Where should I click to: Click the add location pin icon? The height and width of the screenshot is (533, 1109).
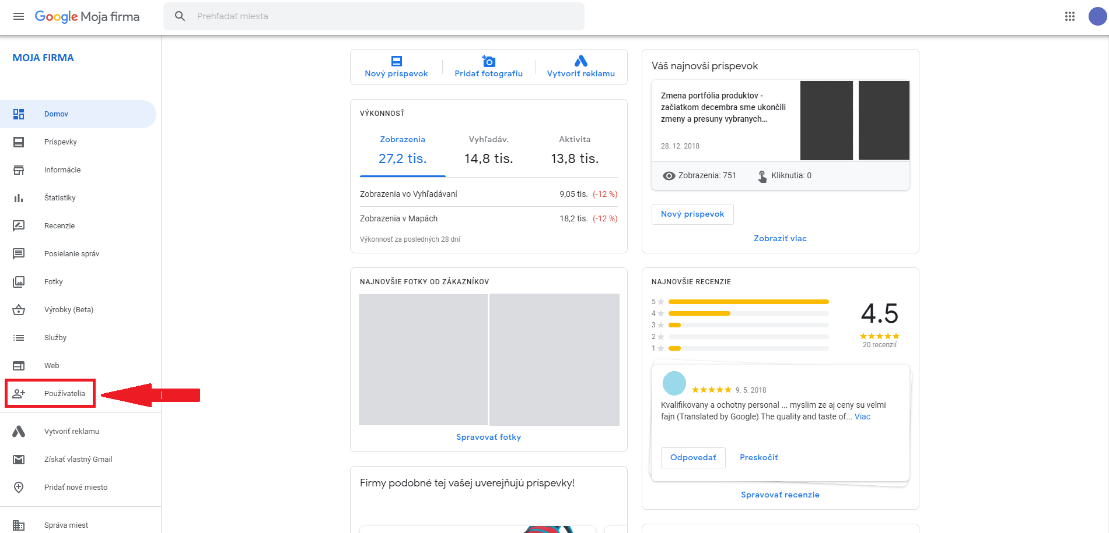tap(19, 488)
